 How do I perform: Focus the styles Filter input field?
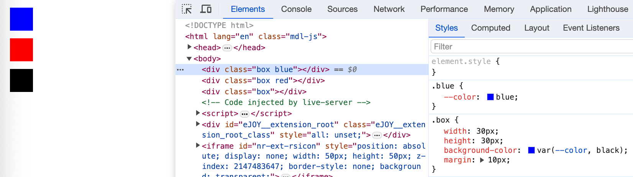(x=532, y=47)
